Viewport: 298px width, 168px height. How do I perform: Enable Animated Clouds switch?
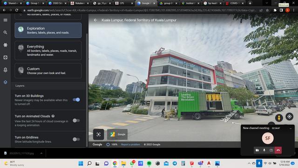(76, 120)
